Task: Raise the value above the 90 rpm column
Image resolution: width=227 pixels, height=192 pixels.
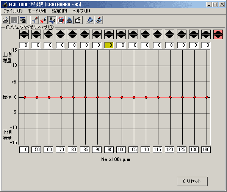Action: pos(97,32)
